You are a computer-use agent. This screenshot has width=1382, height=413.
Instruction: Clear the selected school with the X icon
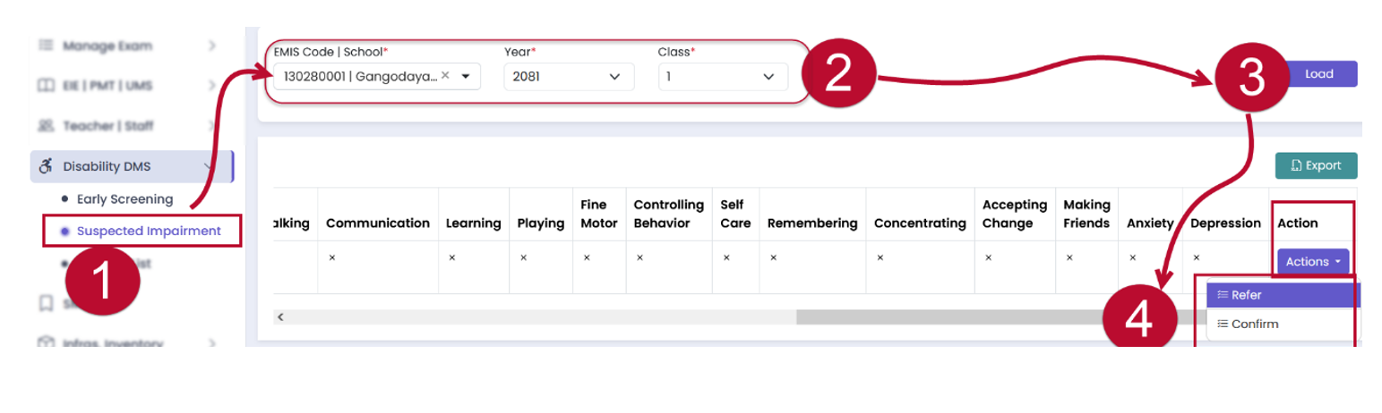tap(445, 76)
